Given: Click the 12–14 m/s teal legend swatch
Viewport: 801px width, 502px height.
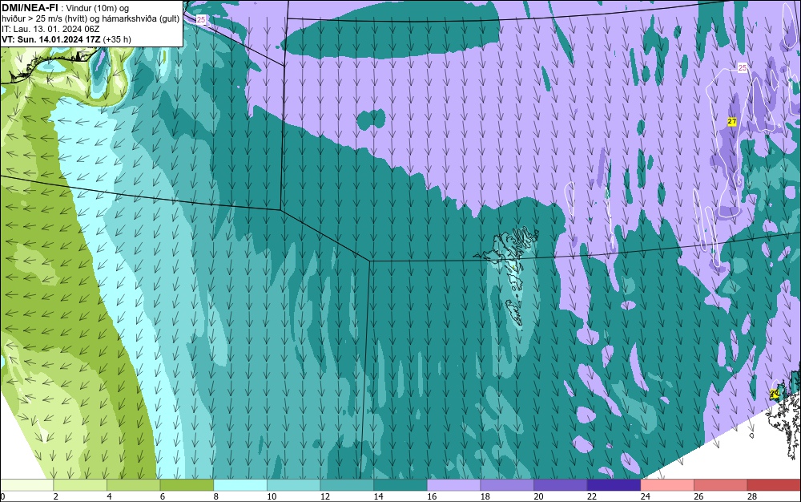Looking at the screenshot, I should pos(347,484).
